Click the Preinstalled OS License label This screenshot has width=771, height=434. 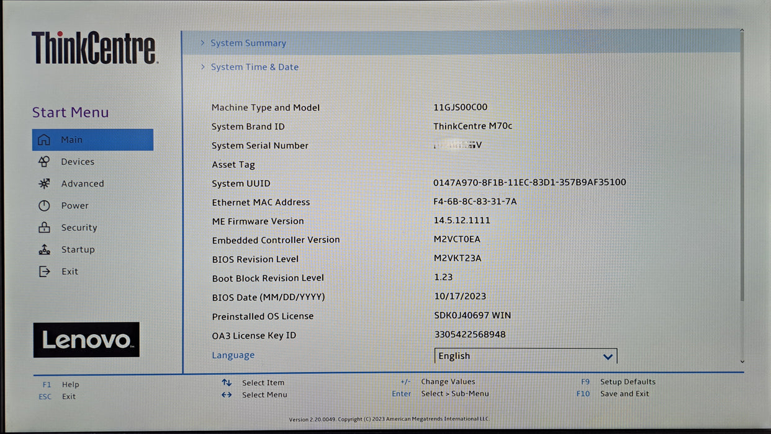click(263, 316)
